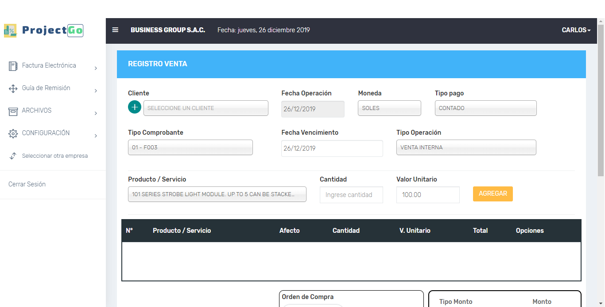605x307 pixels.
Task: Open the CARLOS user dropdown
Action: (x=576, y=30)
